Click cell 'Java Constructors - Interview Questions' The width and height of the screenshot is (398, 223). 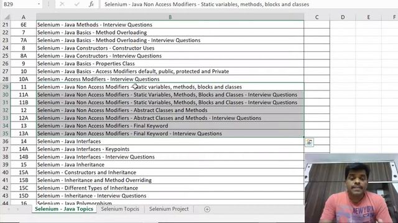(x=170, y=56)
